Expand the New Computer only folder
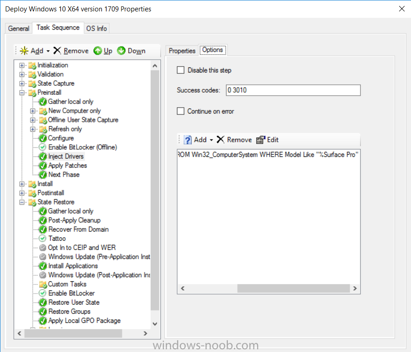411x352 pixels. point(32,111)
